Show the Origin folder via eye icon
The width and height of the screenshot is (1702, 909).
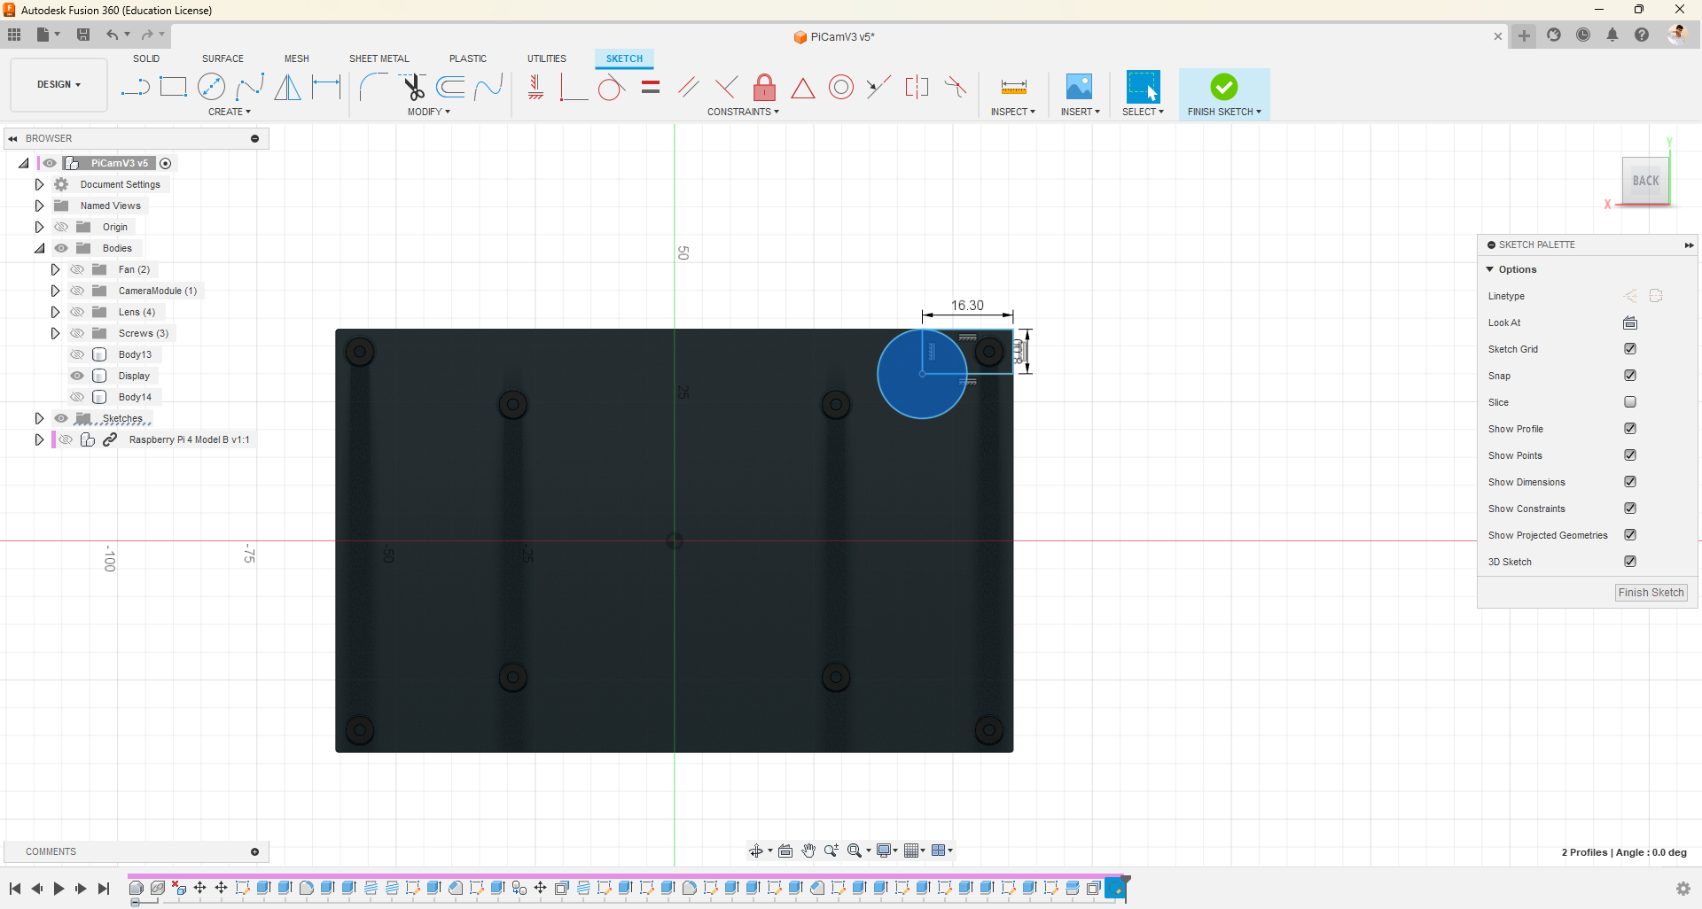tap(61, 227)
